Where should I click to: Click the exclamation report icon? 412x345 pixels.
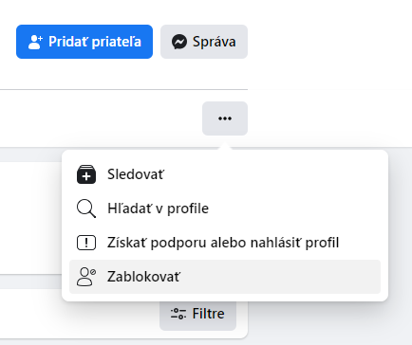[x=86, y=243]
